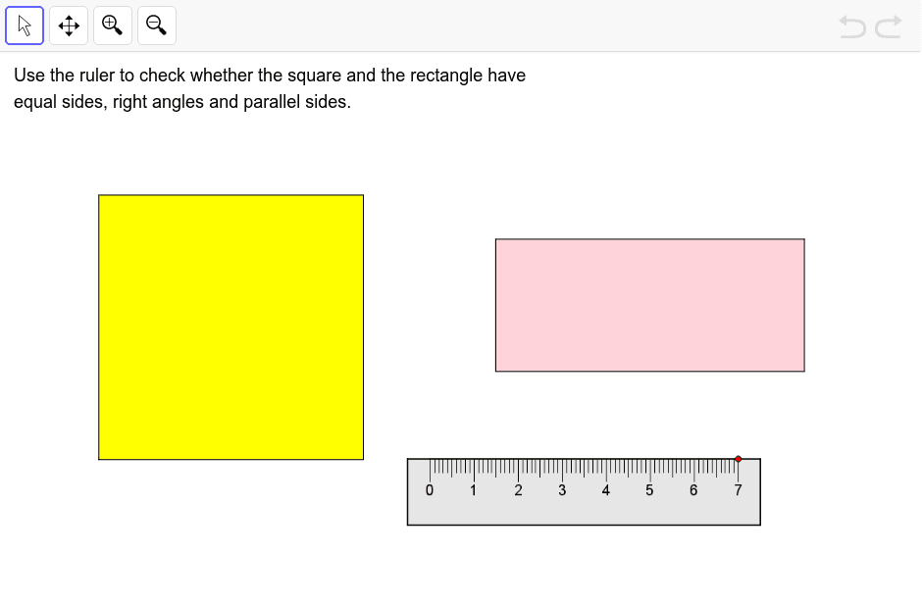Click the red handle on the ruler's right end

click(738, 458)
